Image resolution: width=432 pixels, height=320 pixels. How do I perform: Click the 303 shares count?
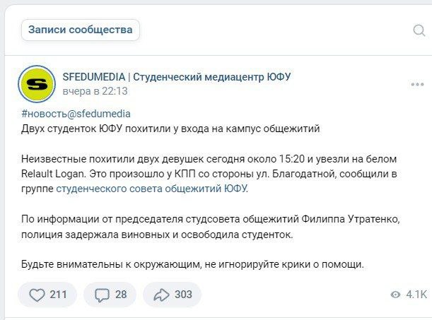(x=183, y=295)
